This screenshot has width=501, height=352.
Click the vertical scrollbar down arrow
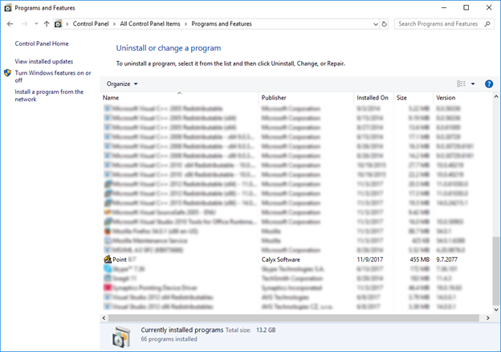pos(496,309)
